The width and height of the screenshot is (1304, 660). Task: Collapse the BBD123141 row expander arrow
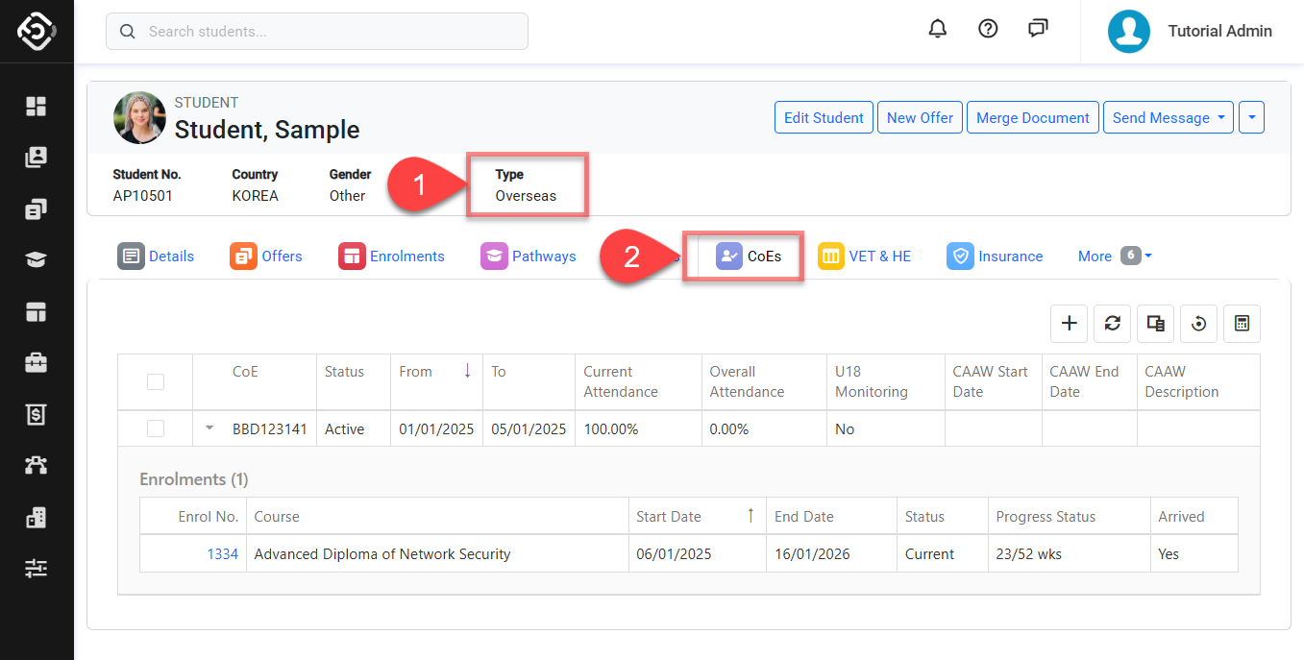[x=209, y=428]
